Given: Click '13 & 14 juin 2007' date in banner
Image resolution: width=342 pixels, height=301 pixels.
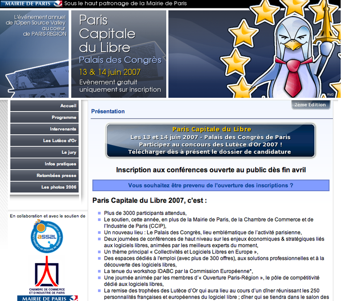Looking at the screenshot, I should (110, 72).
